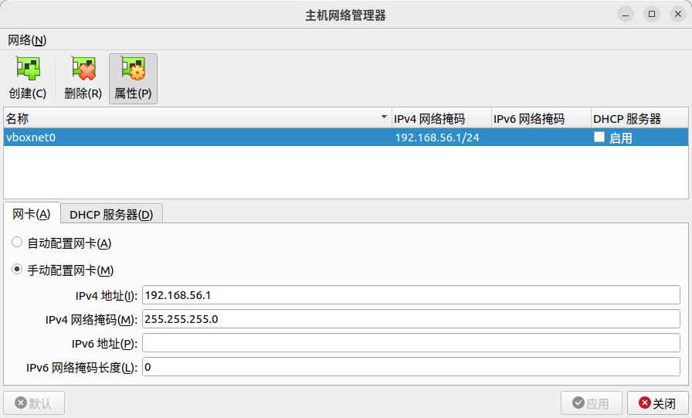
Task: Select automatic adapter configuration radio button
Action: tap(17, 243)
